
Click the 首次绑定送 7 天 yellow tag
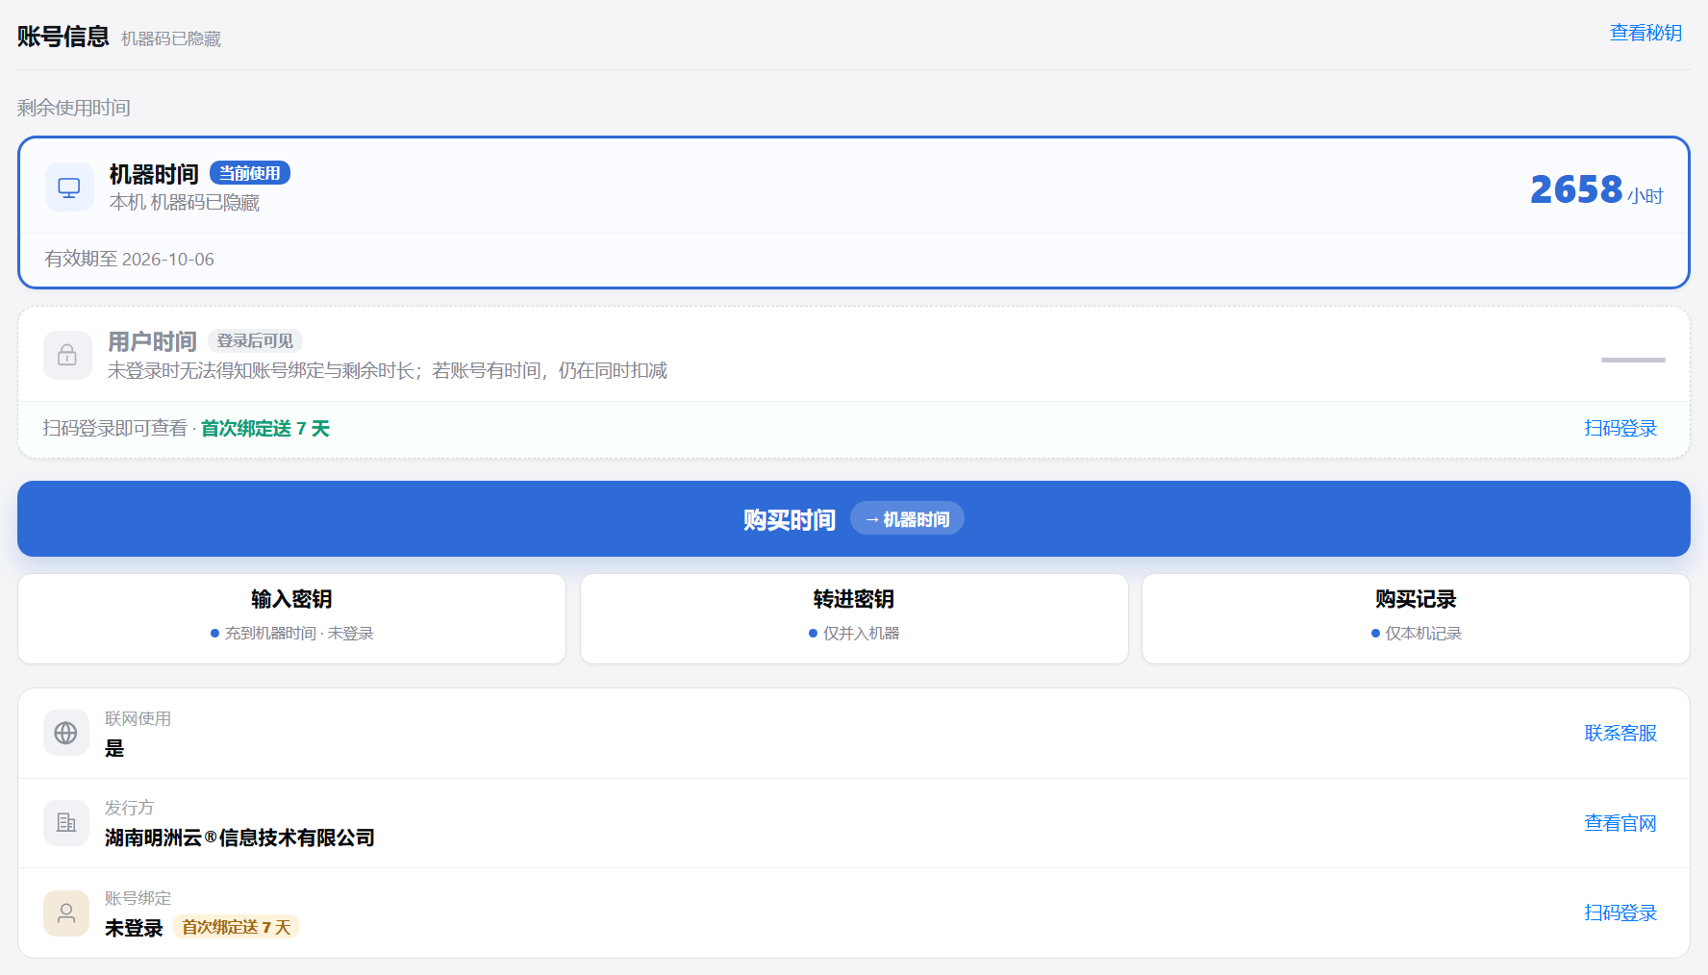coord(237,927)
